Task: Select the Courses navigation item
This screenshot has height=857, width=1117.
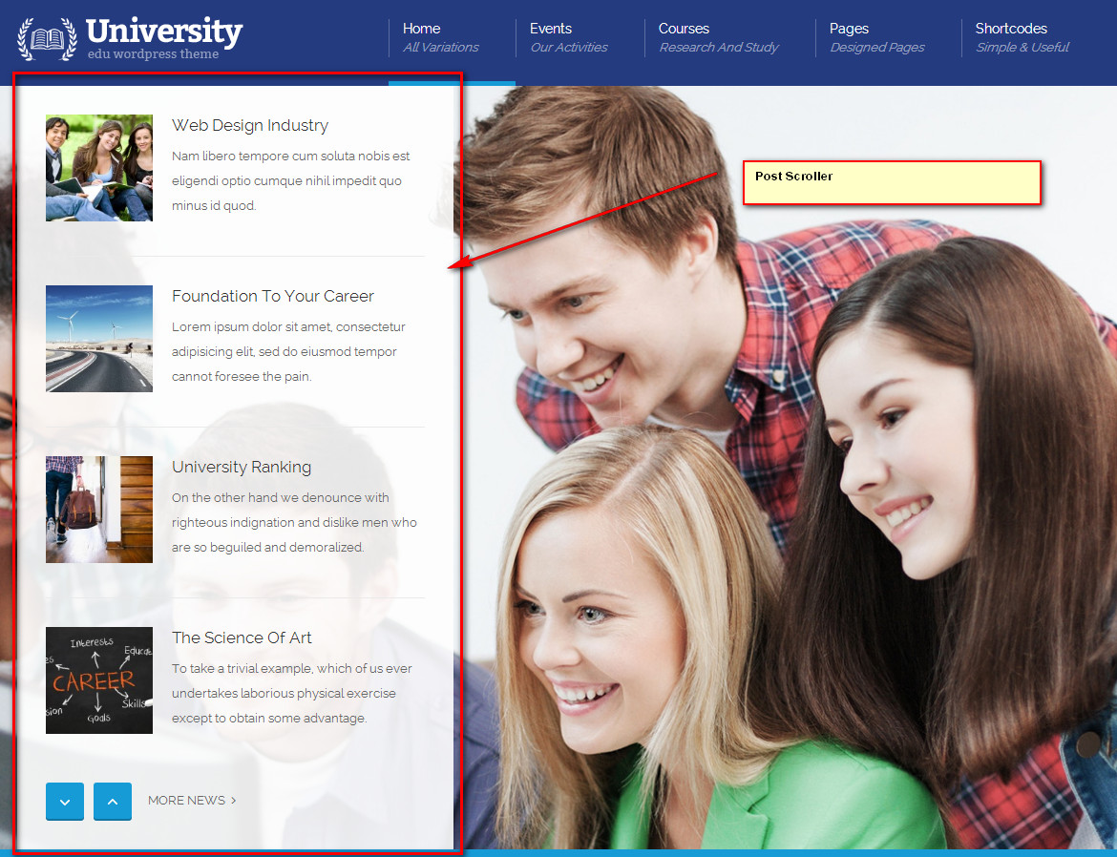Action: point(684,29)
